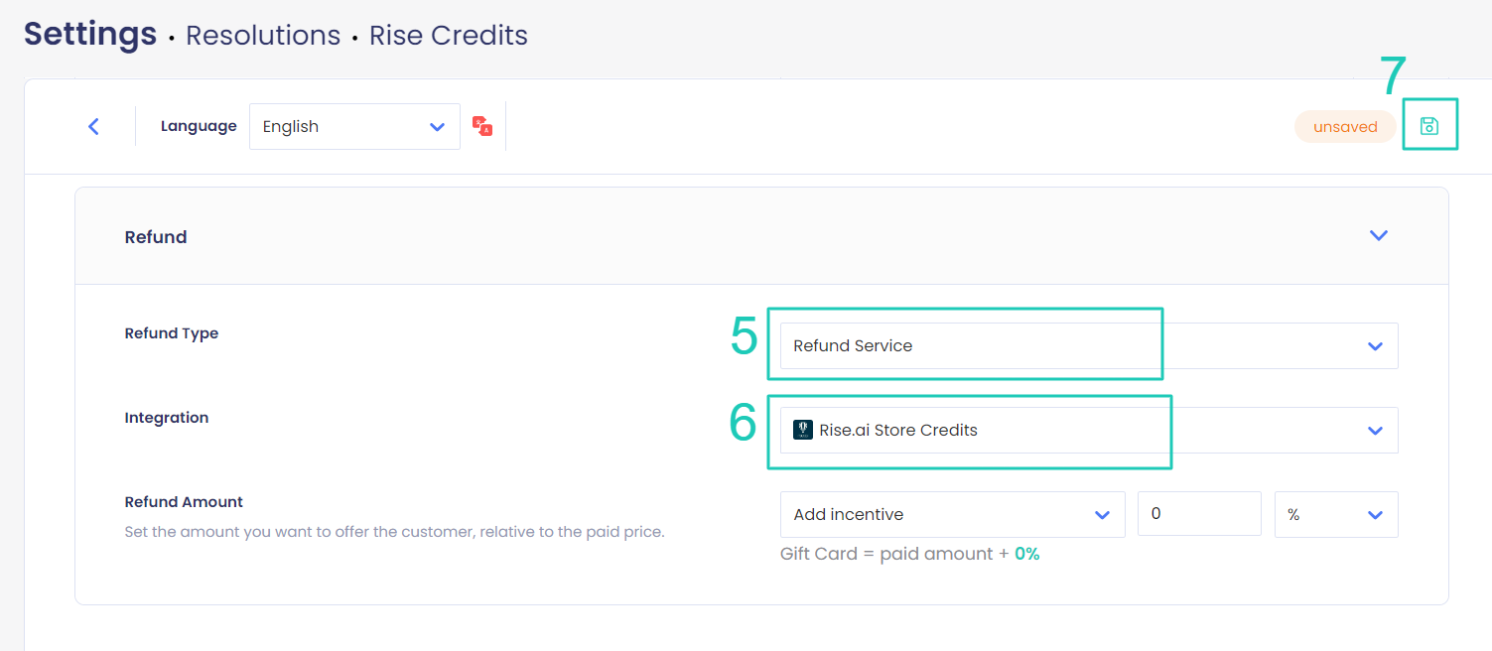Click the Rise Credits breadcrumb
This screenshot has width=1492, height=651.
click(x=449, y=36)
